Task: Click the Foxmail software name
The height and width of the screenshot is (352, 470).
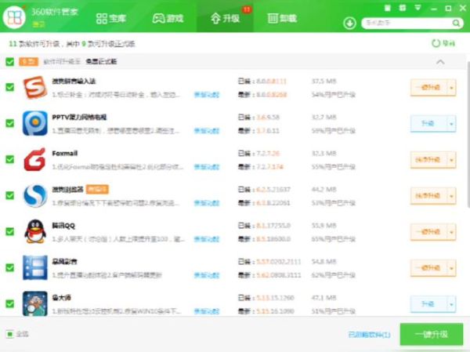Action: pyautogui.click(x=65, y=154)
